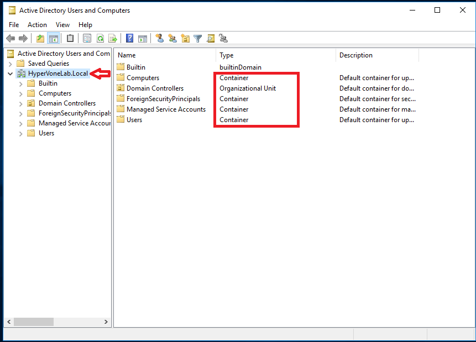Select the Users container in the tree
Viewport: 476px width, 342px height.
[46, 133]
